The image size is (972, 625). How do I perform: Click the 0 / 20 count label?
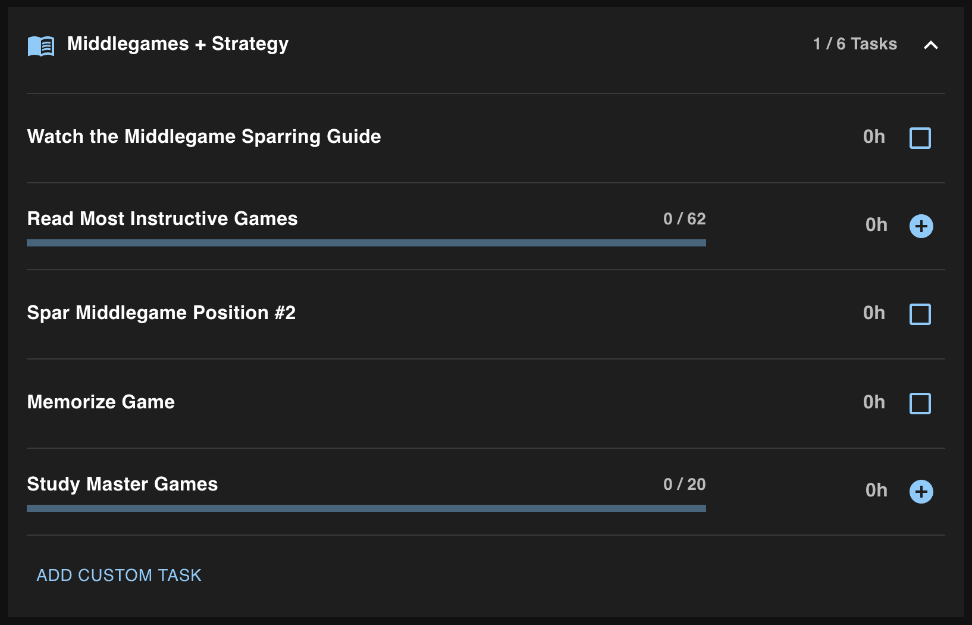coord(684,485)
